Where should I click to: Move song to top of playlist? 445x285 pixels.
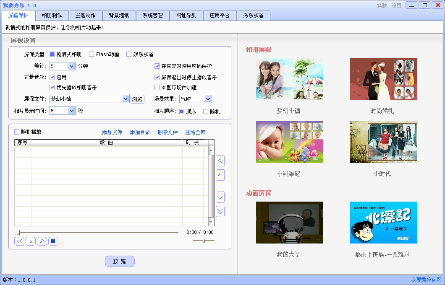click(220, 161)
